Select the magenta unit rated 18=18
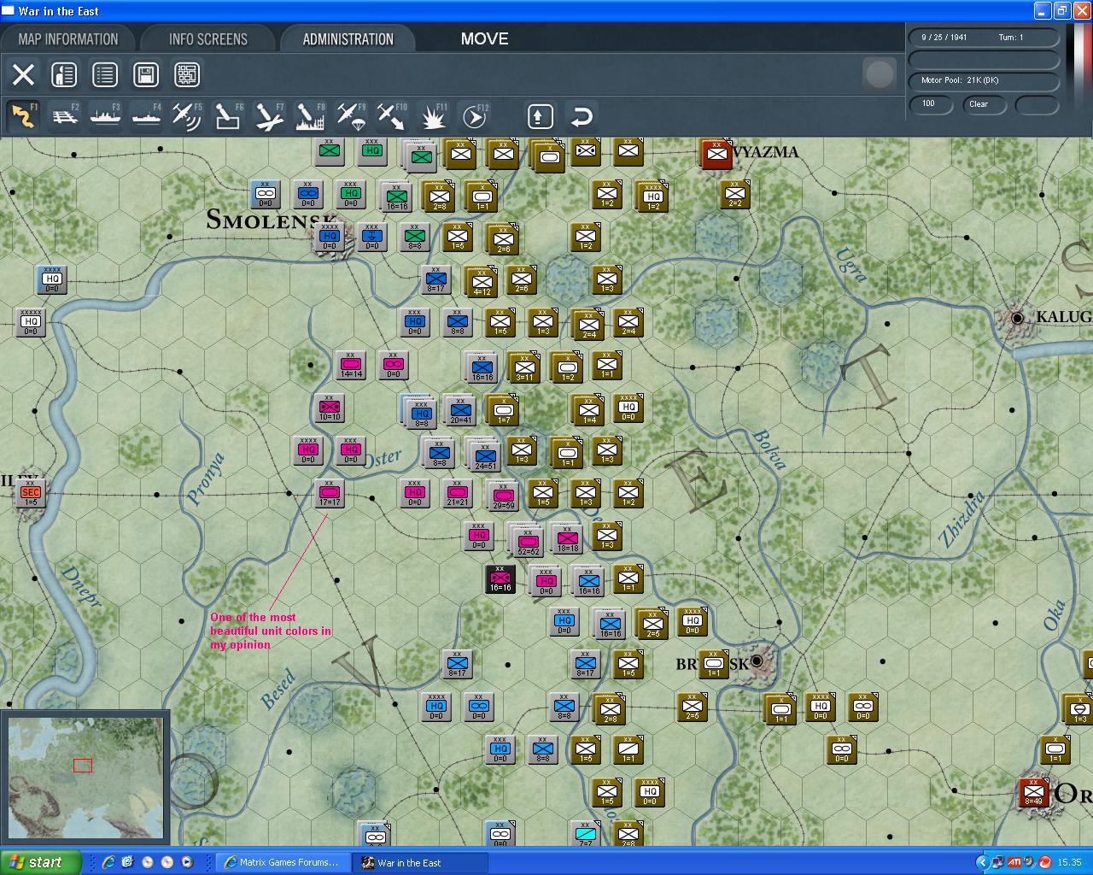 [568, 537]
